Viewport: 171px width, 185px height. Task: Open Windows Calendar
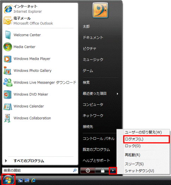click(40, 106)
